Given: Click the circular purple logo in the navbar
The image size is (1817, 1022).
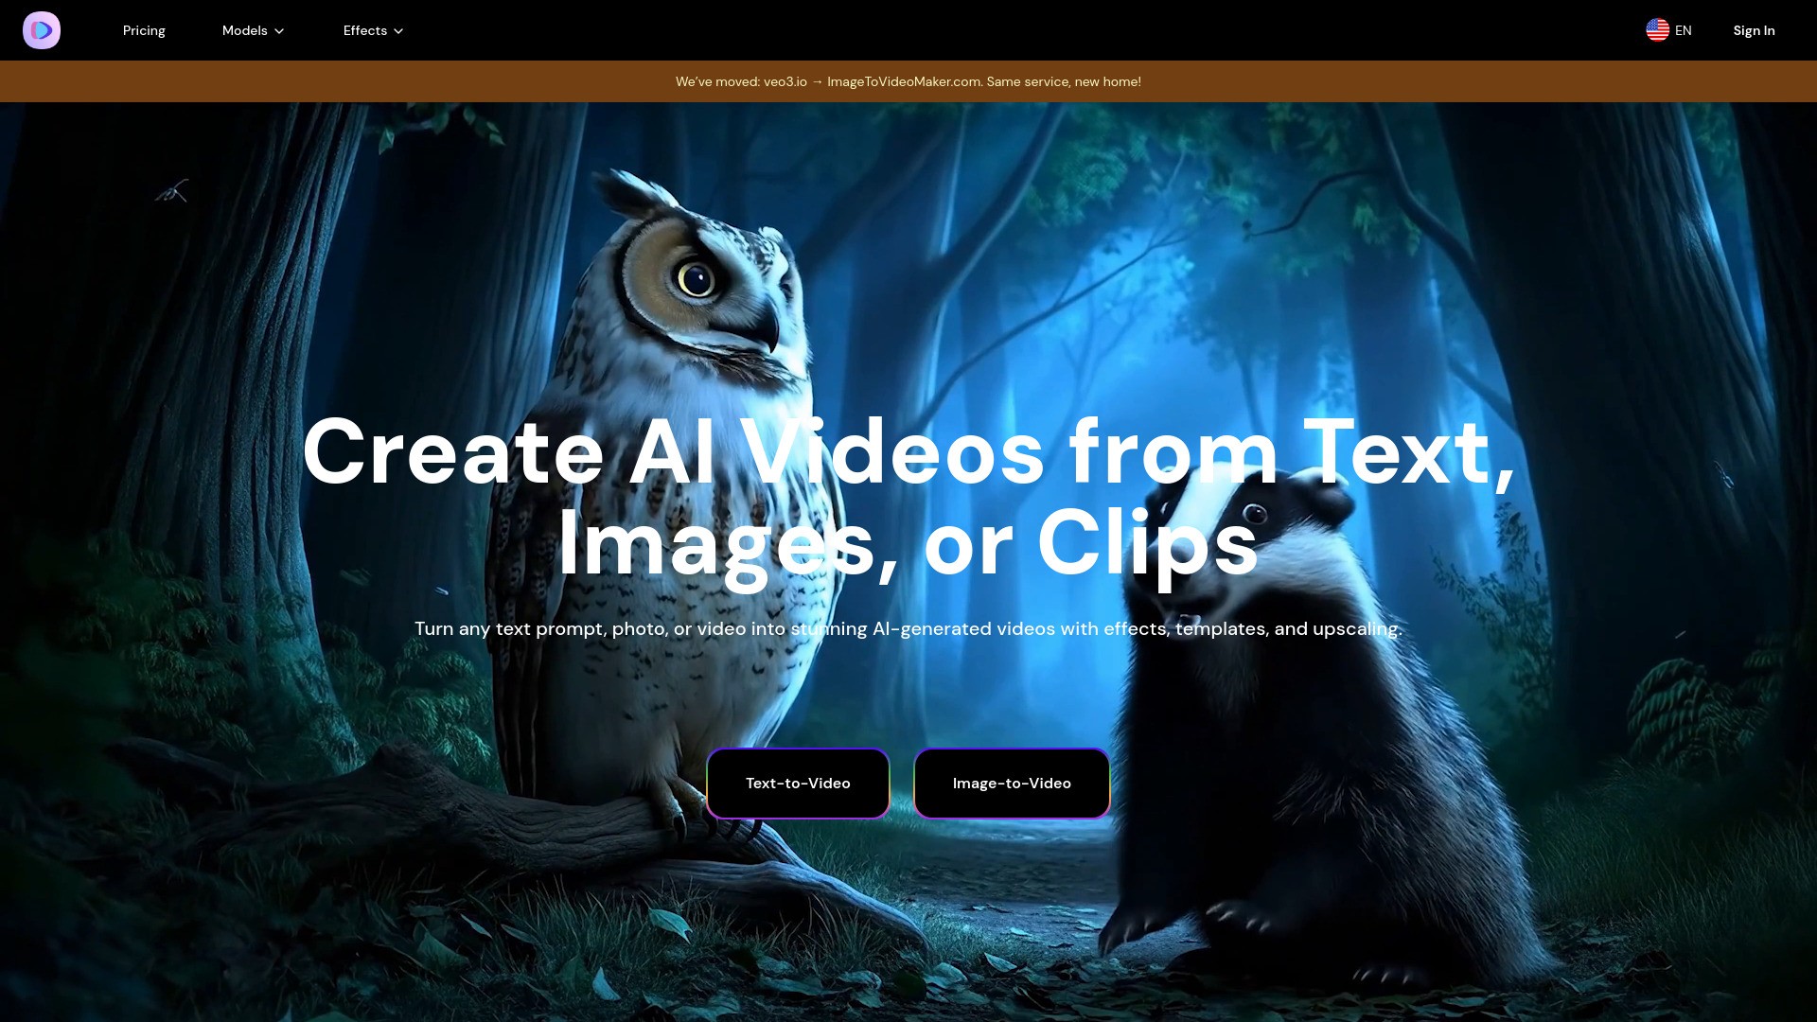Looking at the screenshot, I should click(x=42, y=30).
